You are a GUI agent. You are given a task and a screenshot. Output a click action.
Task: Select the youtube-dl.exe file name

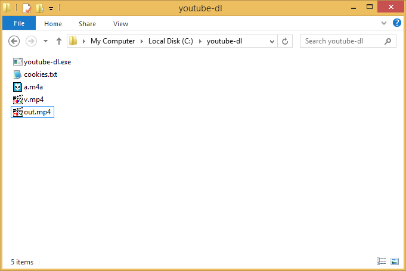(x=47, y=62)
